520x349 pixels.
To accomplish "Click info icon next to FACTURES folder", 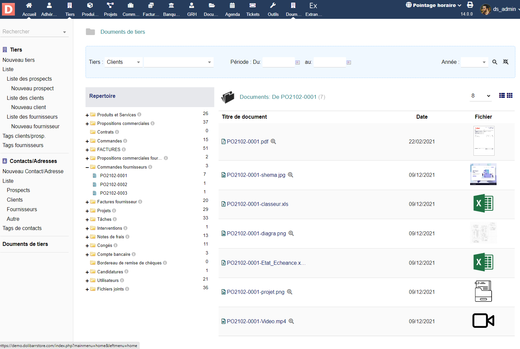I will click(124, 149).
